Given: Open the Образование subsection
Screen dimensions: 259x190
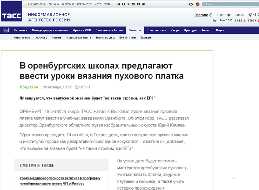Looking at the screenshot, I should (22, 38).
